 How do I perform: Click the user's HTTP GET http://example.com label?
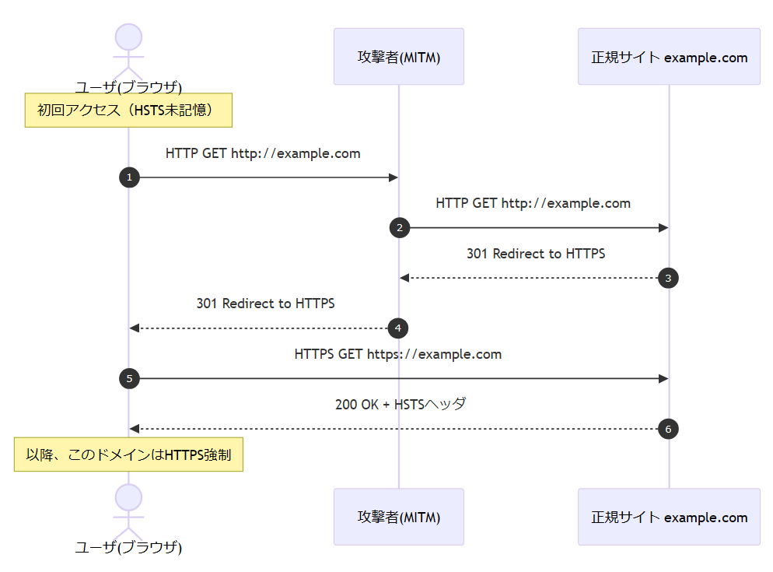click(x=263, y=153)
